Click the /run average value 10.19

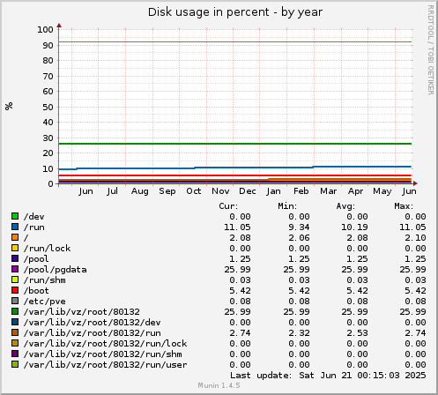point(354,227)
